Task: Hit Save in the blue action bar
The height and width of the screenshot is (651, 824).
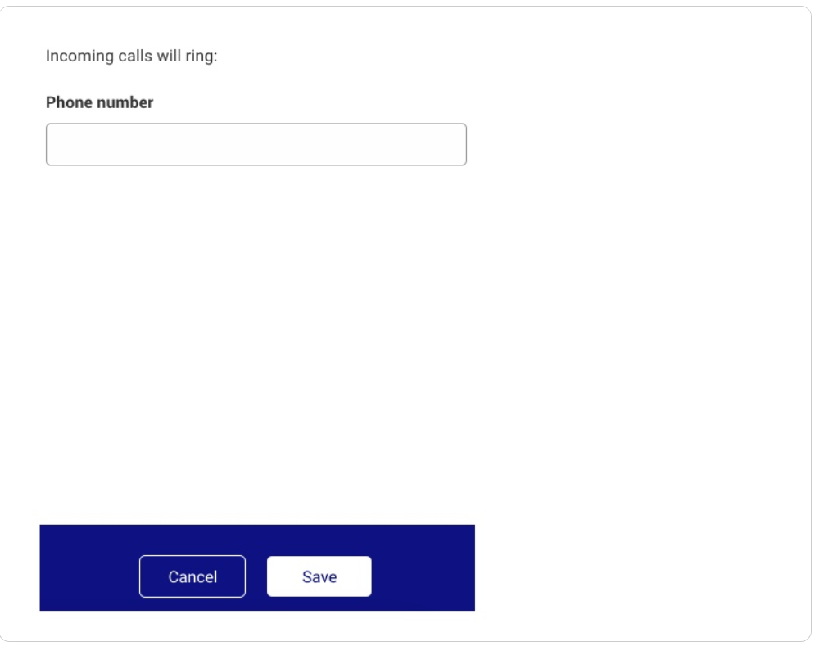Action: [x=319, y=576]
